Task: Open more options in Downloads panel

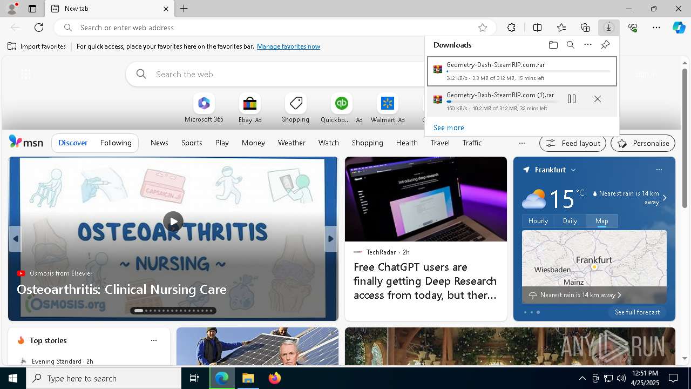Action: click(x=588, y=45)
